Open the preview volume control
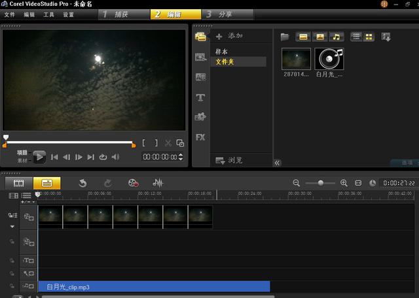Screen dimensions: 419x298 (x=115, y=157)
